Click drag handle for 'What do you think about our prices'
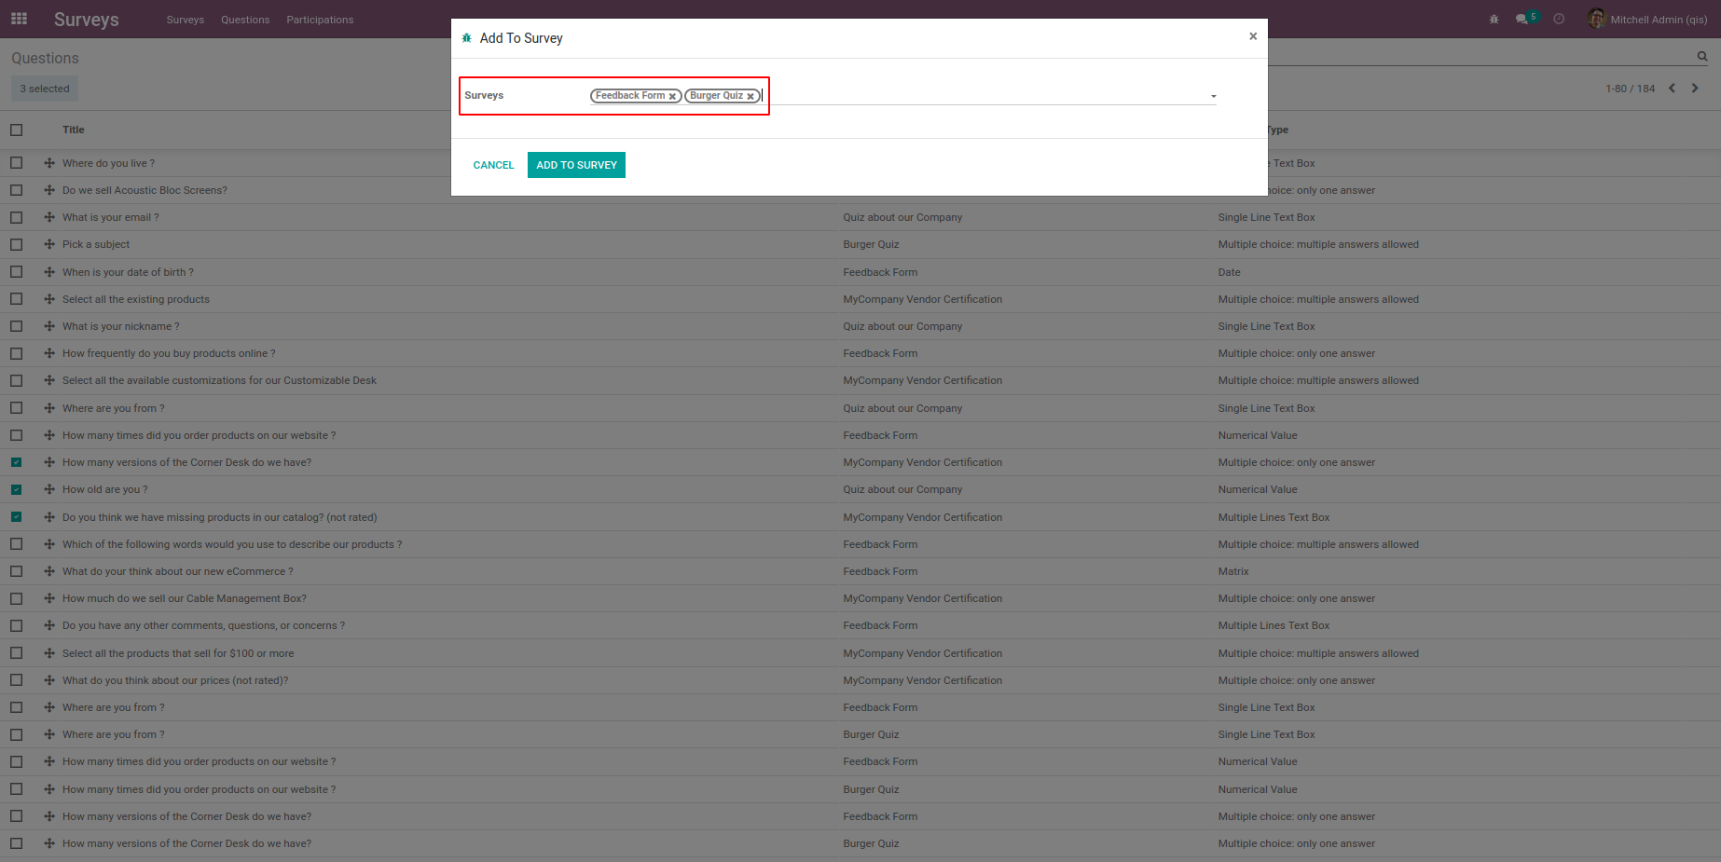The width and height of the screenshot is (1721, 862). point(49,680)
